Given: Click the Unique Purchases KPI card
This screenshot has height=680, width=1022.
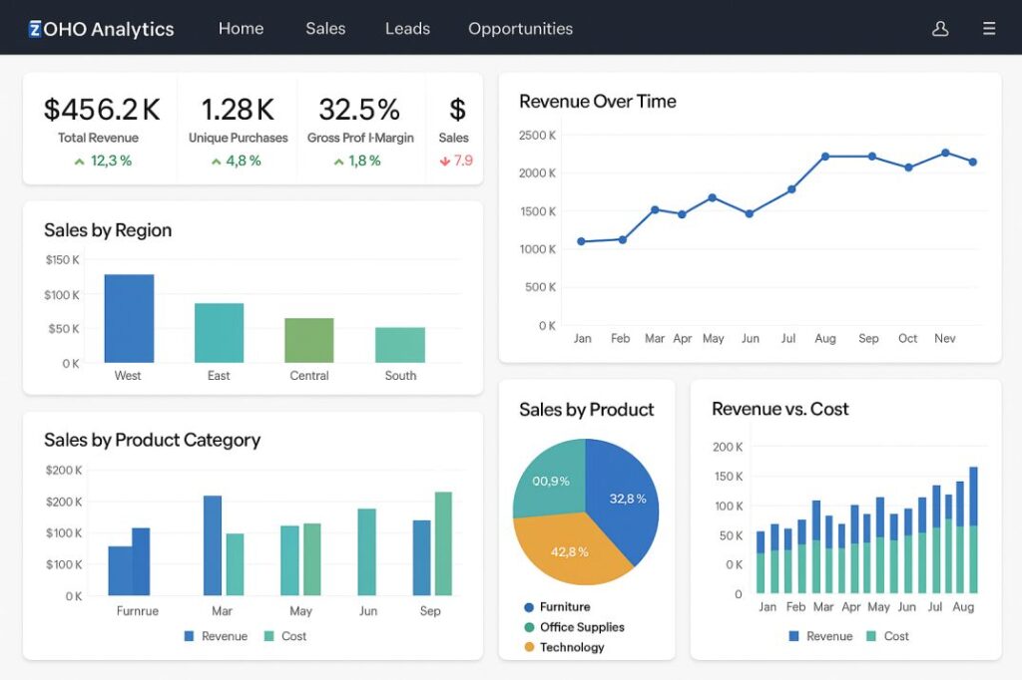Looking at the screenshot, I should [x=237, y=125].
